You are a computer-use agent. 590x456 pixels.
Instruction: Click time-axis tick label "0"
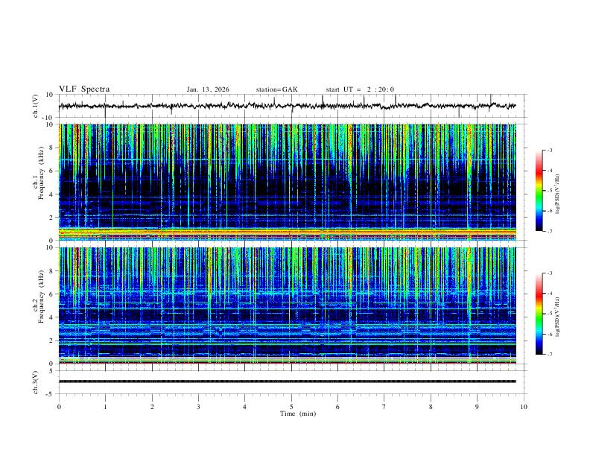point(59,407)
